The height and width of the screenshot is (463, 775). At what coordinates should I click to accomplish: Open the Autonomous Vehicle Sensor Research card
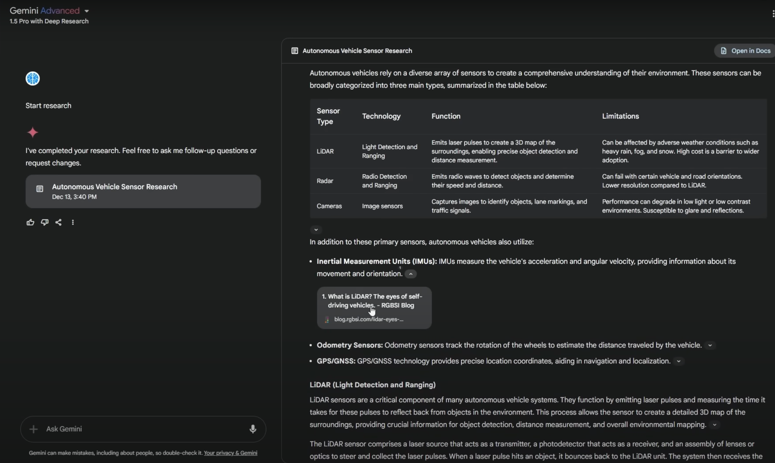click(x=143, y=191)
